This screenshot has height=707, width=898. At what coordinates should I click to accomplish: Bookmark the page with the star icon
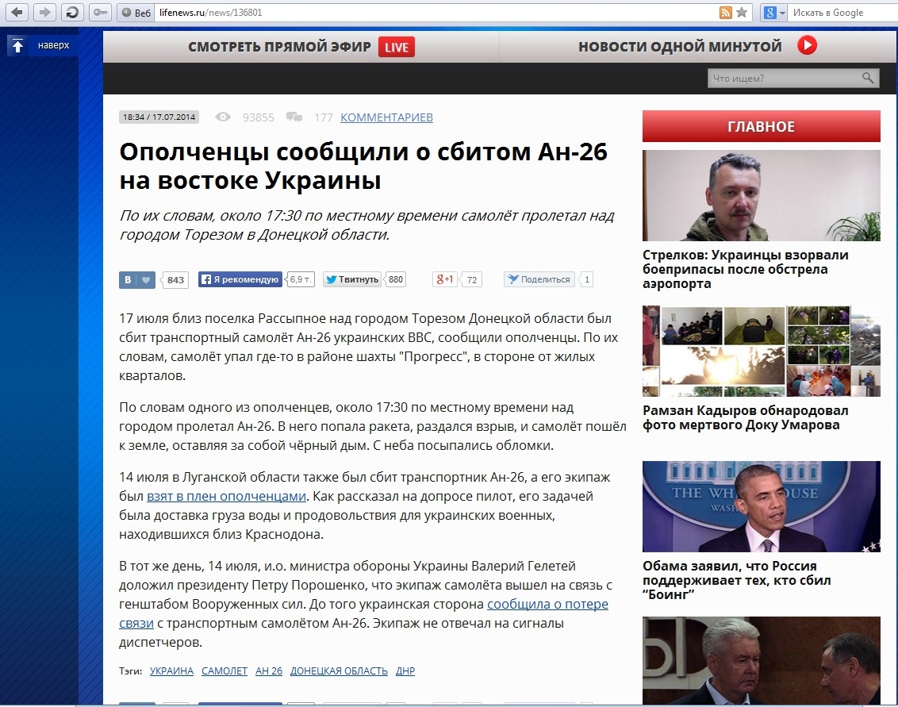(742, 13)
